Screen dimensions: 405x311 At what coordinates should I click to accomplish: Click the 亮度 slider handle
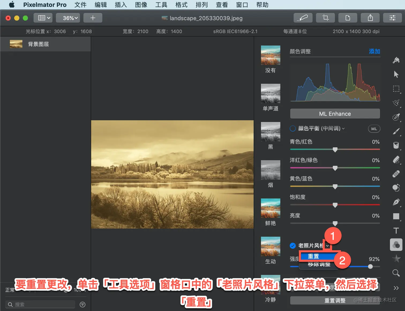[335, 223]
